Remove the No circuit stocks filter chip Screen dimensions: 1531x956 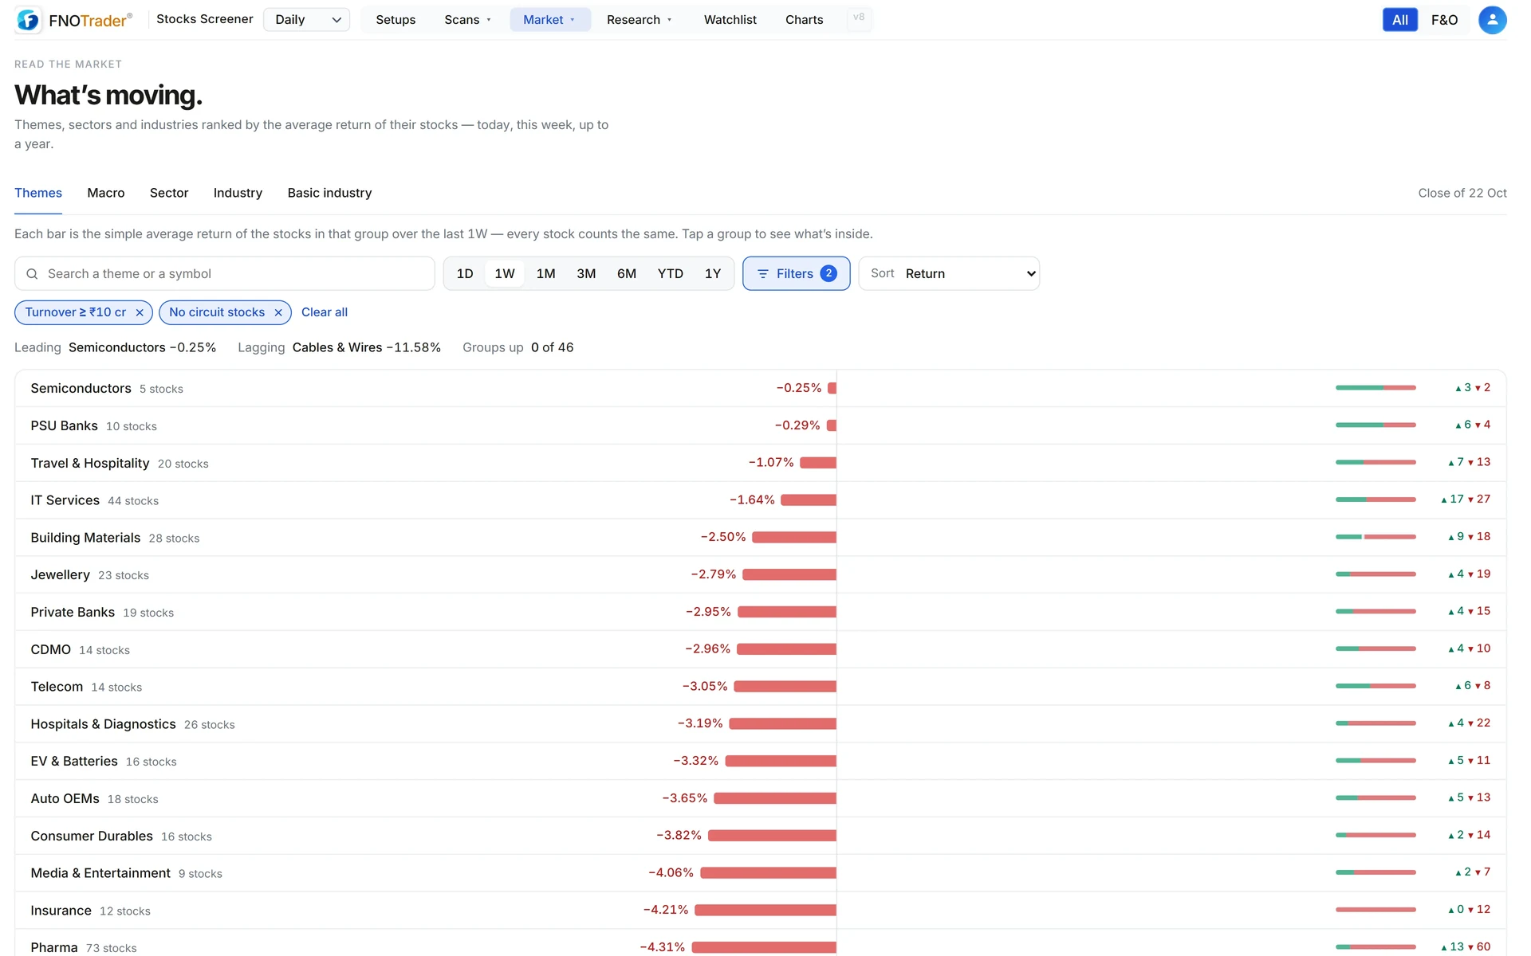[x=278, y=312]
